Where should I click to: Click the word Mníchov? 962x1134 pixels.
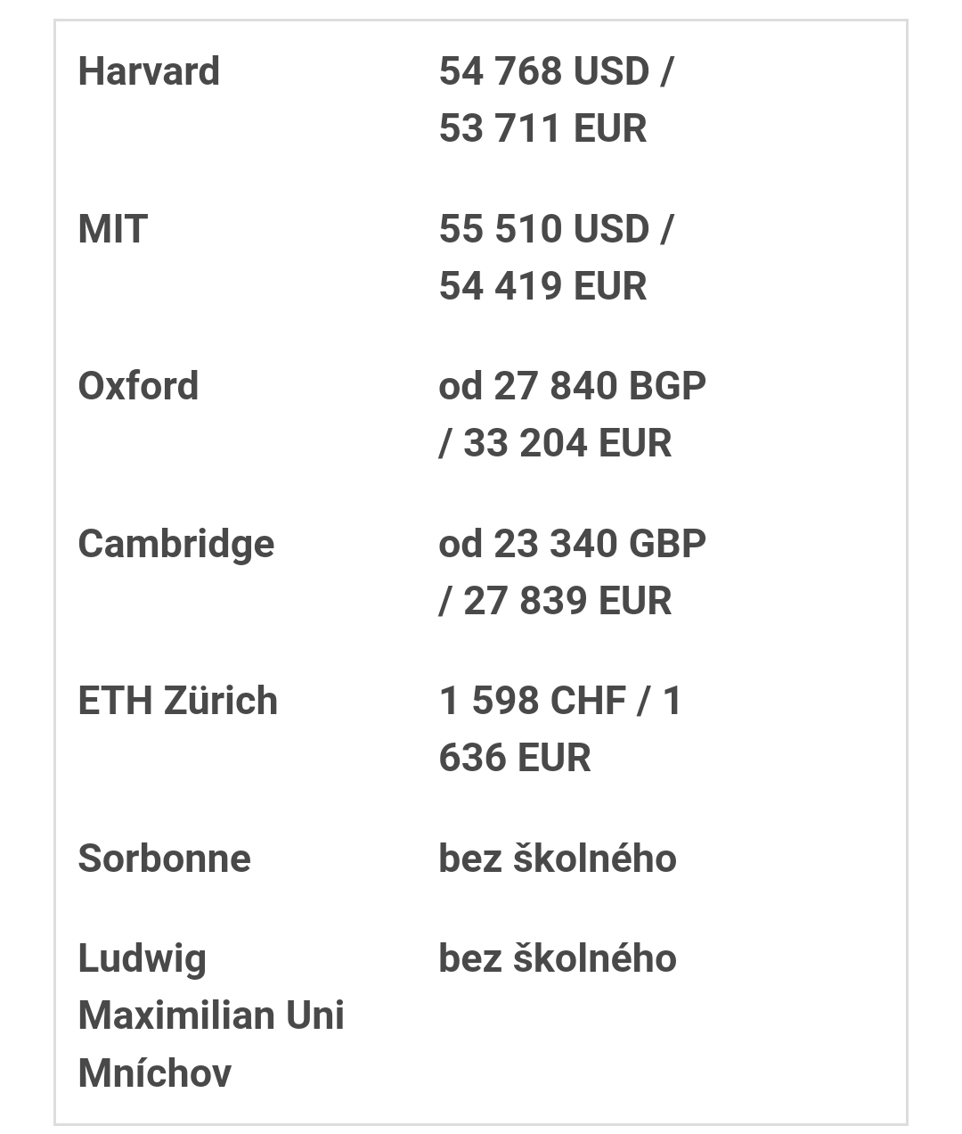tap(154, 1072)
